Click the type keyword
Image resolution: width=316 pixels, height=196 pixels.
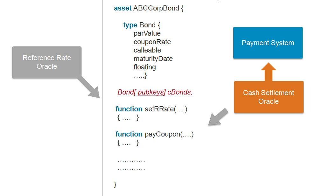point(130,25)
